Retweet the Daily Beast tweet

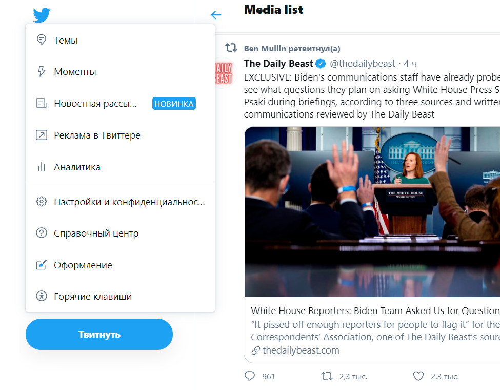tap(327, 376)
